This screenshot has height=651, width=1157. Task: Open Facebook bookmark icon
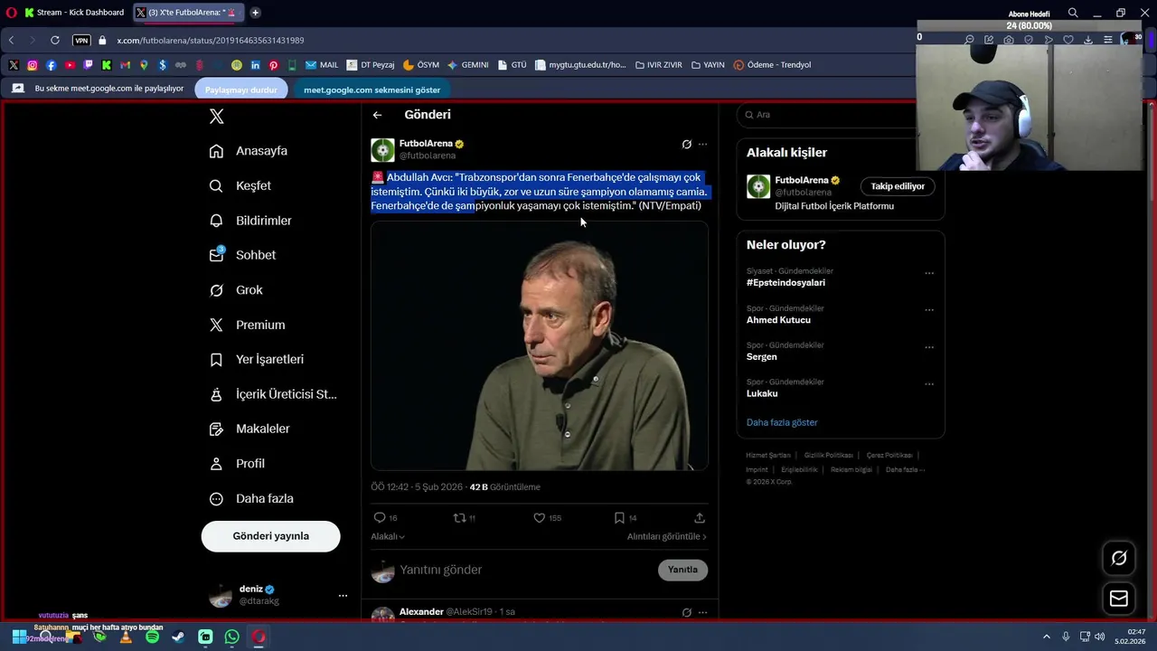51,65
